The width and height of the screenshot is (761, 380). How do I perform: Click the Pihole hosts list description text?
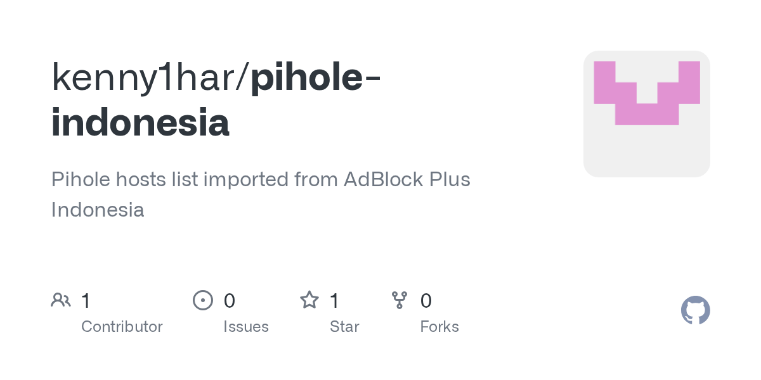click(x=261, y=194)
